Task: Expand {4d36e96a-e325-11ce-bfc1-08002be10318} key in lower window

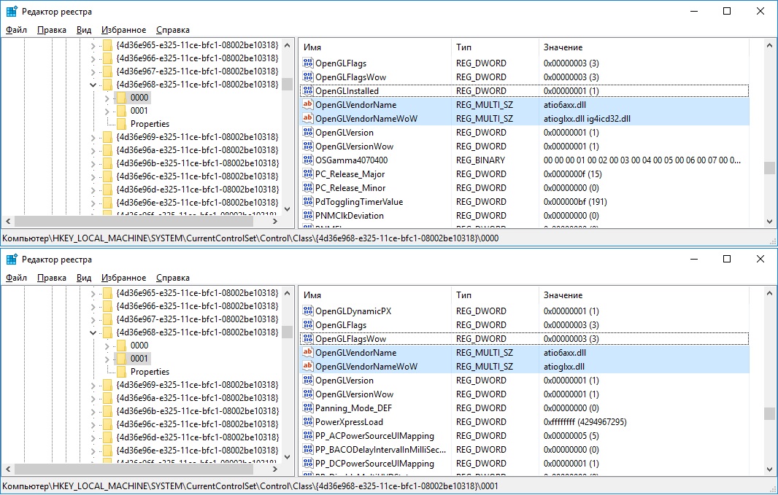Action: (93, 398)
